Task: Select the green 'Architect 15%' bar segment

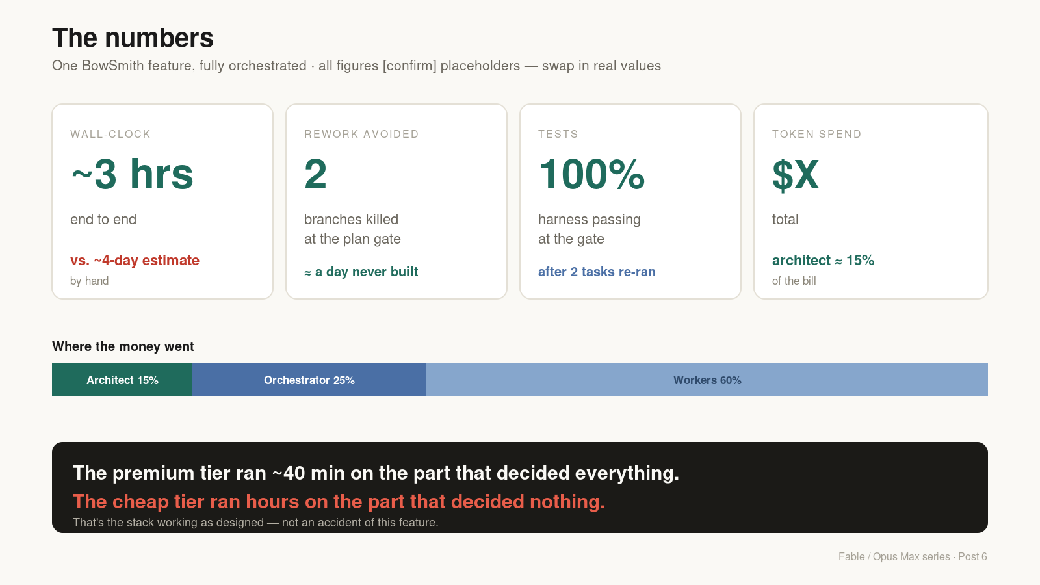Action: (x=122, y=380)
